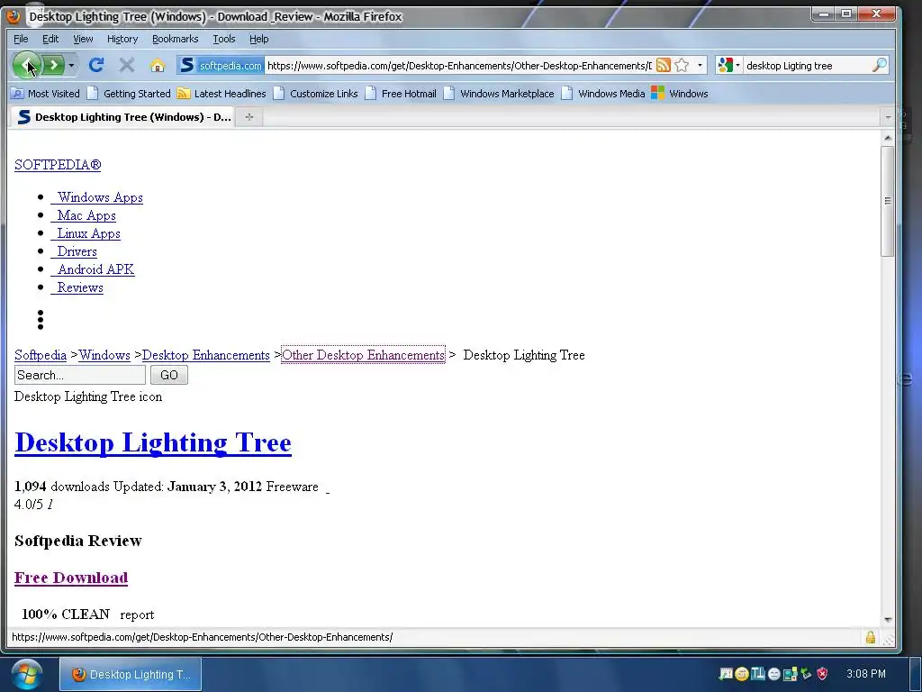This screenshot has height=692, width=922.
Task: Click the search magnifier icon
Action: [879, 65]
